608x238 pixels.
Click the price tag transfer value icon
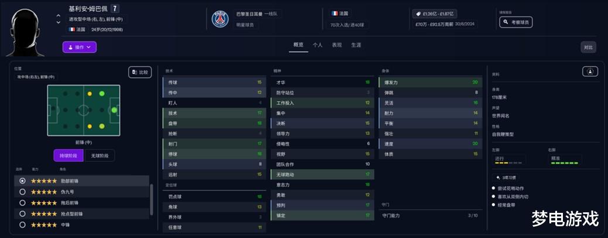pos(418,13)
